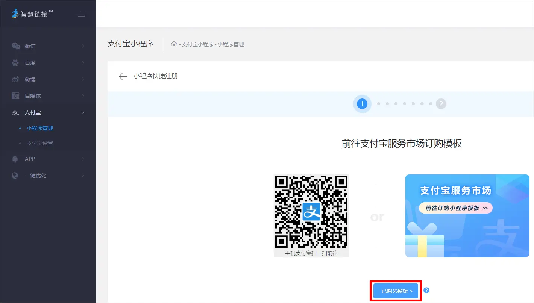Click the WeChat icon in sidebar
The image size is (534, 303).
[x=15, y=46]
